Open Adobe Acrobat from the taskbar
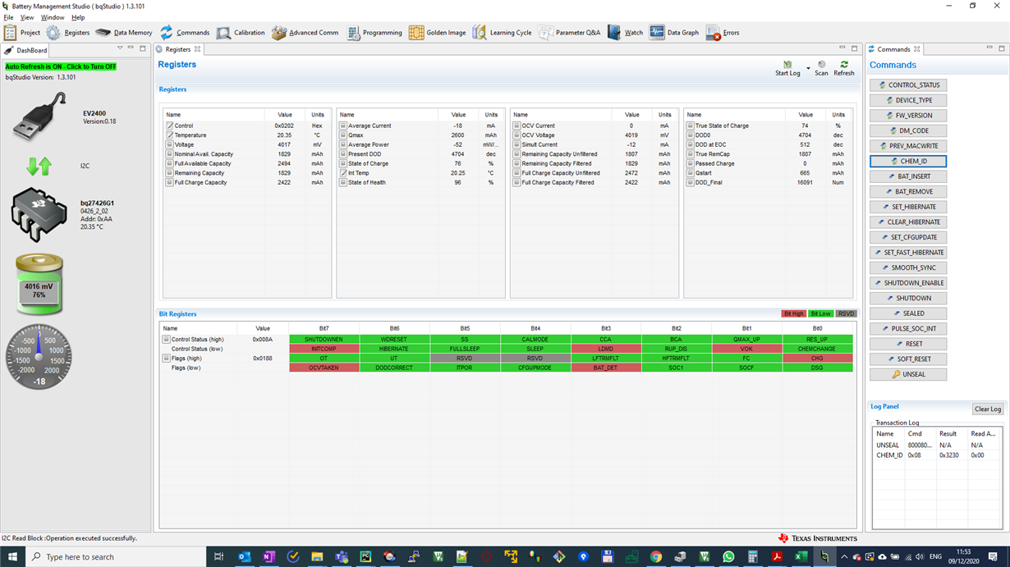 776,556
